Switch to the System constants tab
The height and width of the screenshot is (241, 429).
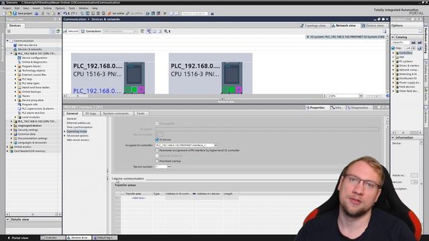pos(116,113)
